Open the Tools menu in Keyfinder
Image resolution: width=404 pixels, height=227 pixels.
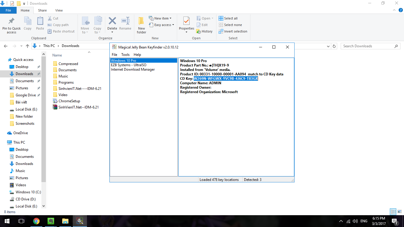[125, 55]
